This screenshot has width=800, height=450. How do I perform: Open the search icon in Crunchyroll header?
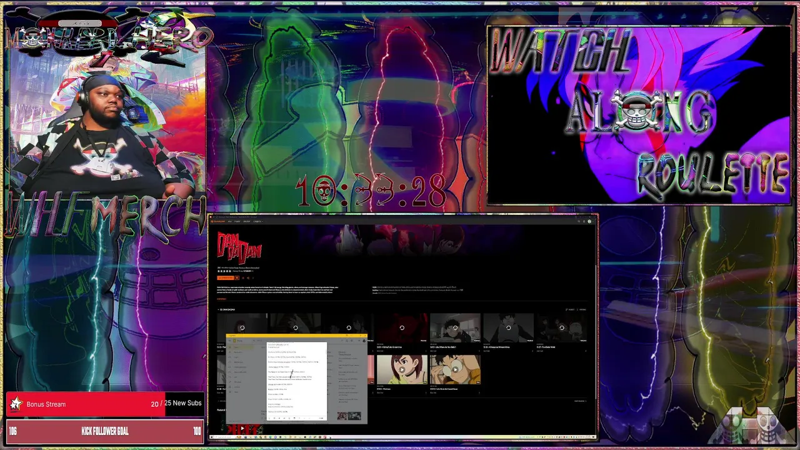(x=579, y=221)
